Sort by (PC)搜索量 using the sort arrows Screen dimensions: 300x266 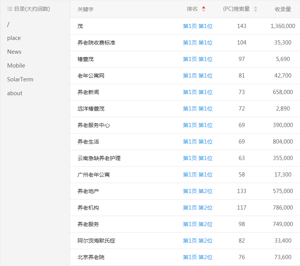click(x=255, y=9)
